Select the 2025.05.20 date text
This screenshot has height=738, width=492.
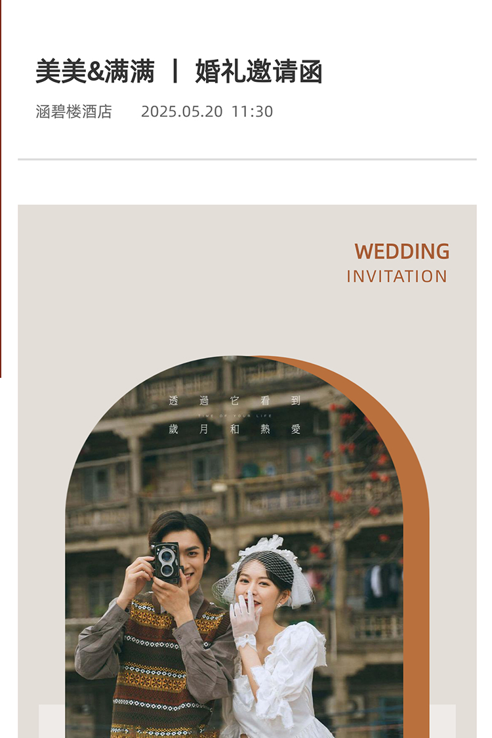pos(182,112)
